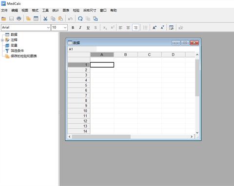Click the Paste clipboard icon

pyautogui.click(x=60, y=19)
